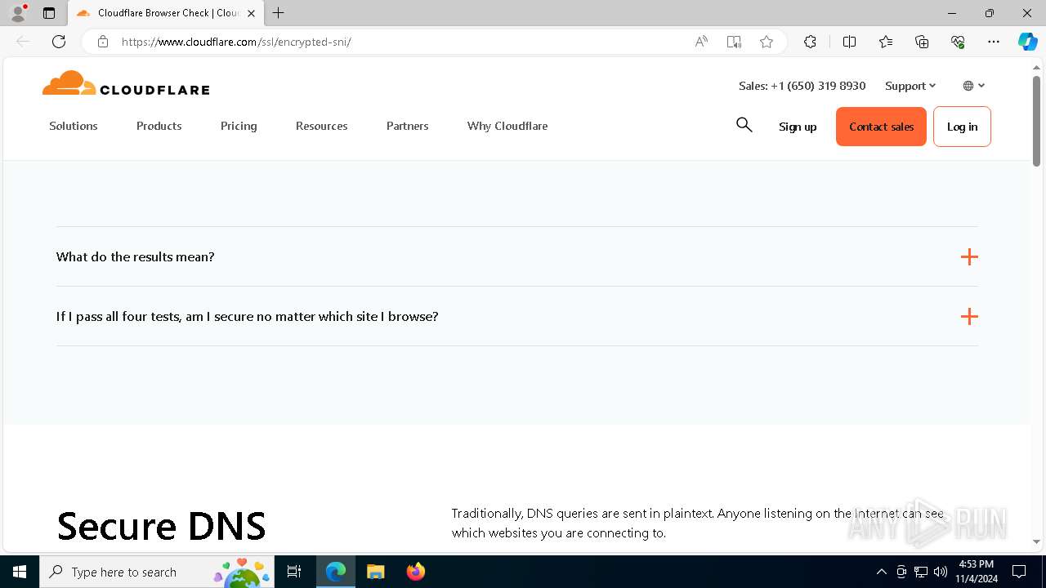Click the scrollbar down arrow
The height and width of the screenshot is (588, 1046).
coord(1036,541)
